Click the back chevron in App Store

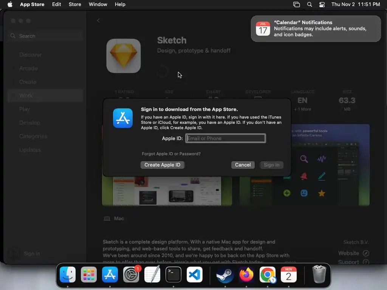pyautogui.click(x=98, y=21)
